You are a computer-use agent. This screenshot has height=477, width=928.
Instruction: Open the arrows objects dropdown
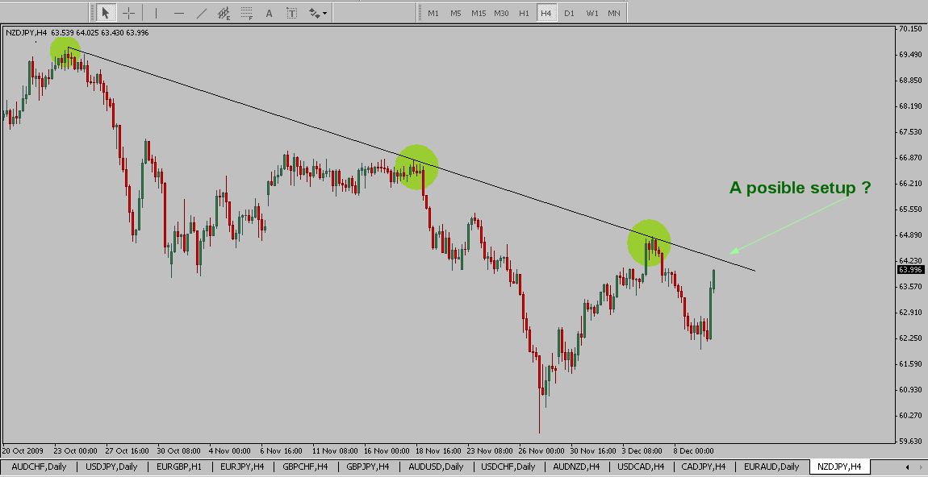click(x=317, y=13)
